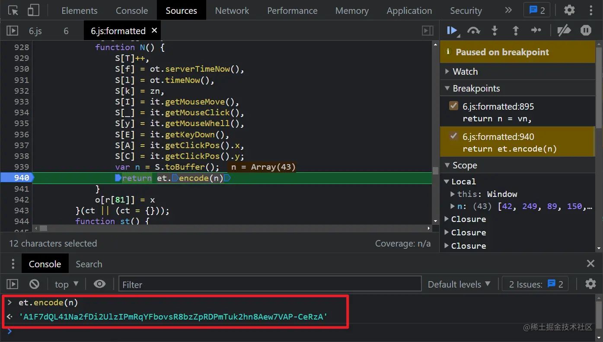Switch to the Console panel tab
This screenshot has height=342, width=603.
coord(132,10)
